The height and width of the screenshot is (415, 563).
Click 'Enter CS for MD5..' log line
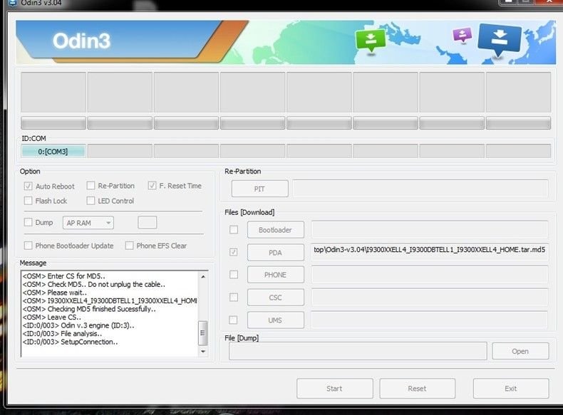pos(64,275)
